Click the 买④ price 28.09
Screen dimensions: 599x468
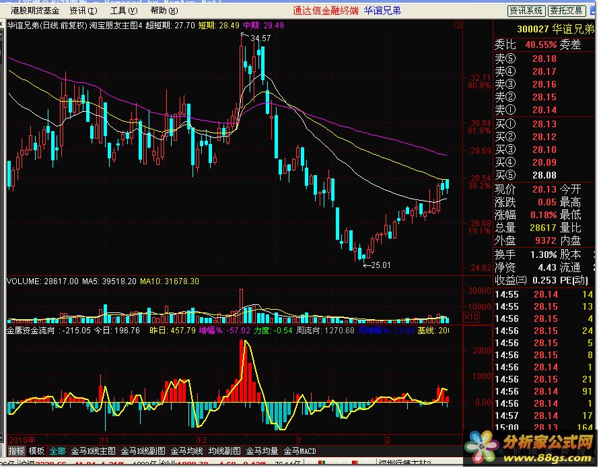pyautogui.click(x=544, y=162)
